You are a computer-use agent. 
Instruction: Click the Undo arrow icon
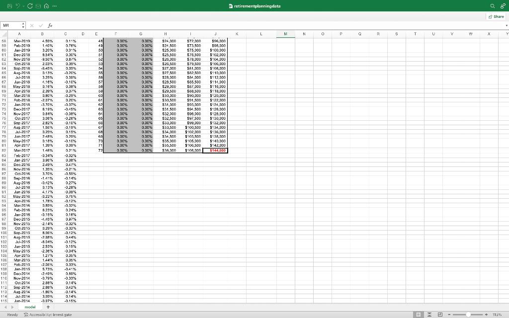(18, 6)
